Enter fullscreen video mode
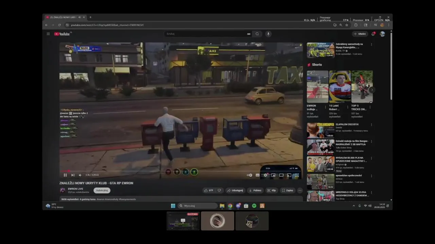This screenshot has height=244, width=435. pyautogui.click(x=297, y=175)
